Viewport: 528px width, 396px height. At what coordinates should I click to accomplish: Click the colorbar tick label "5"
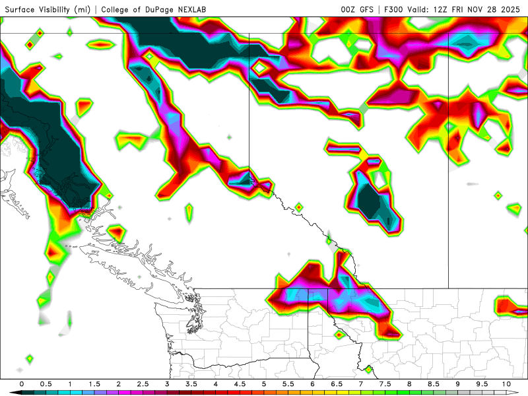point(264,384)
